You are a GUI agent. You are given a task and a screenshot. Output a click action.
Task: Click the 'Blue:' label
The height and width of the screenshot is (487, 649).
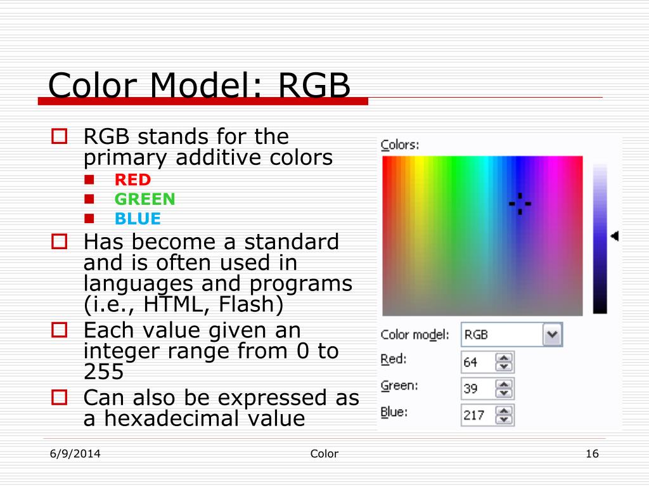[394, 412]
